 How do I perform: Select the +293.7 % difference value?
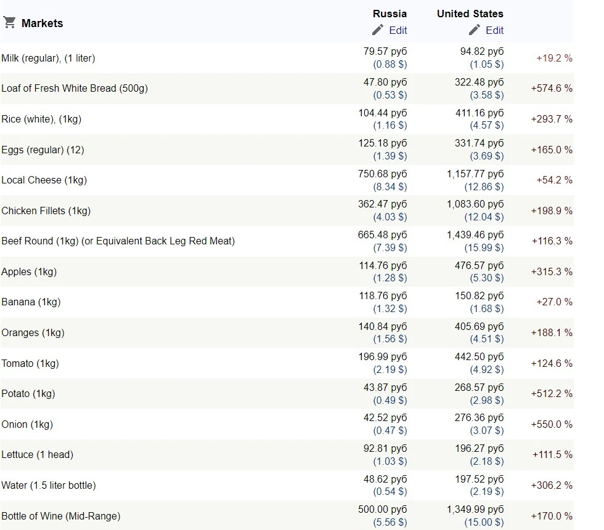[552, 119]
